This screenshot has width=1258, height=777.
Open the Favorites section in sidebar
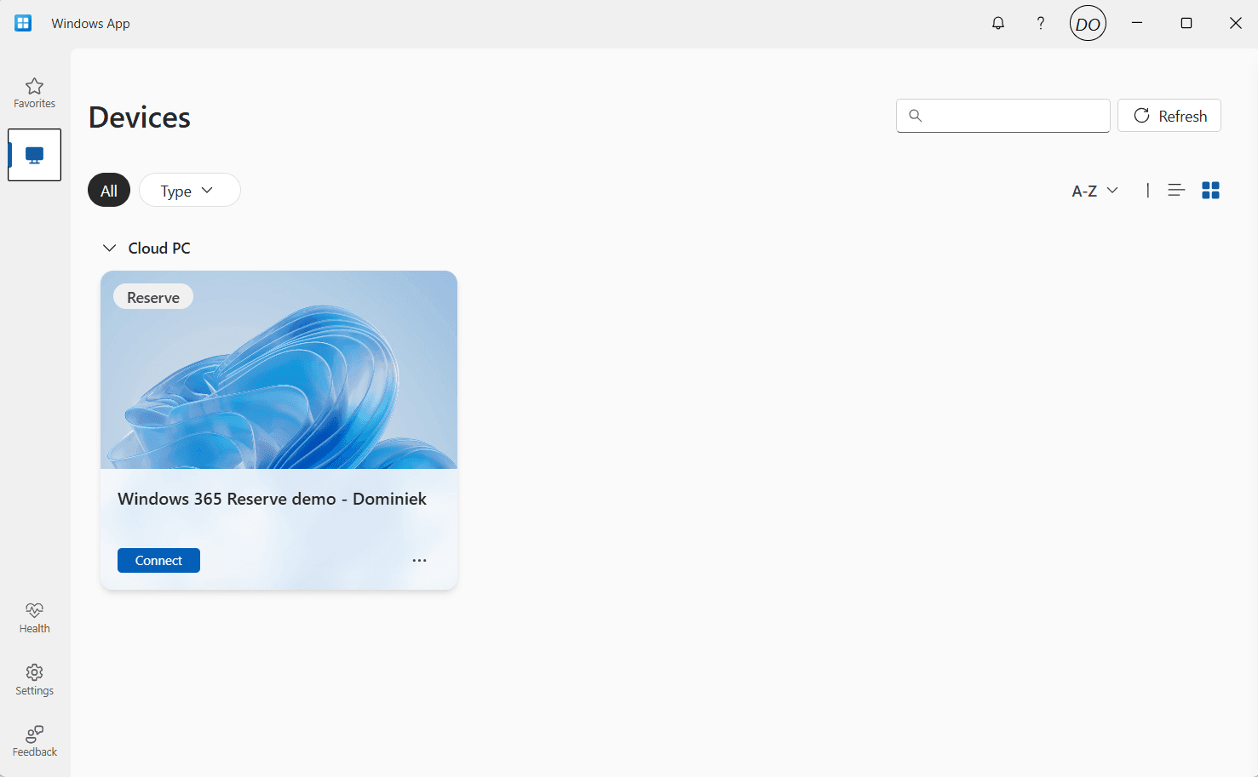[34, 93]
